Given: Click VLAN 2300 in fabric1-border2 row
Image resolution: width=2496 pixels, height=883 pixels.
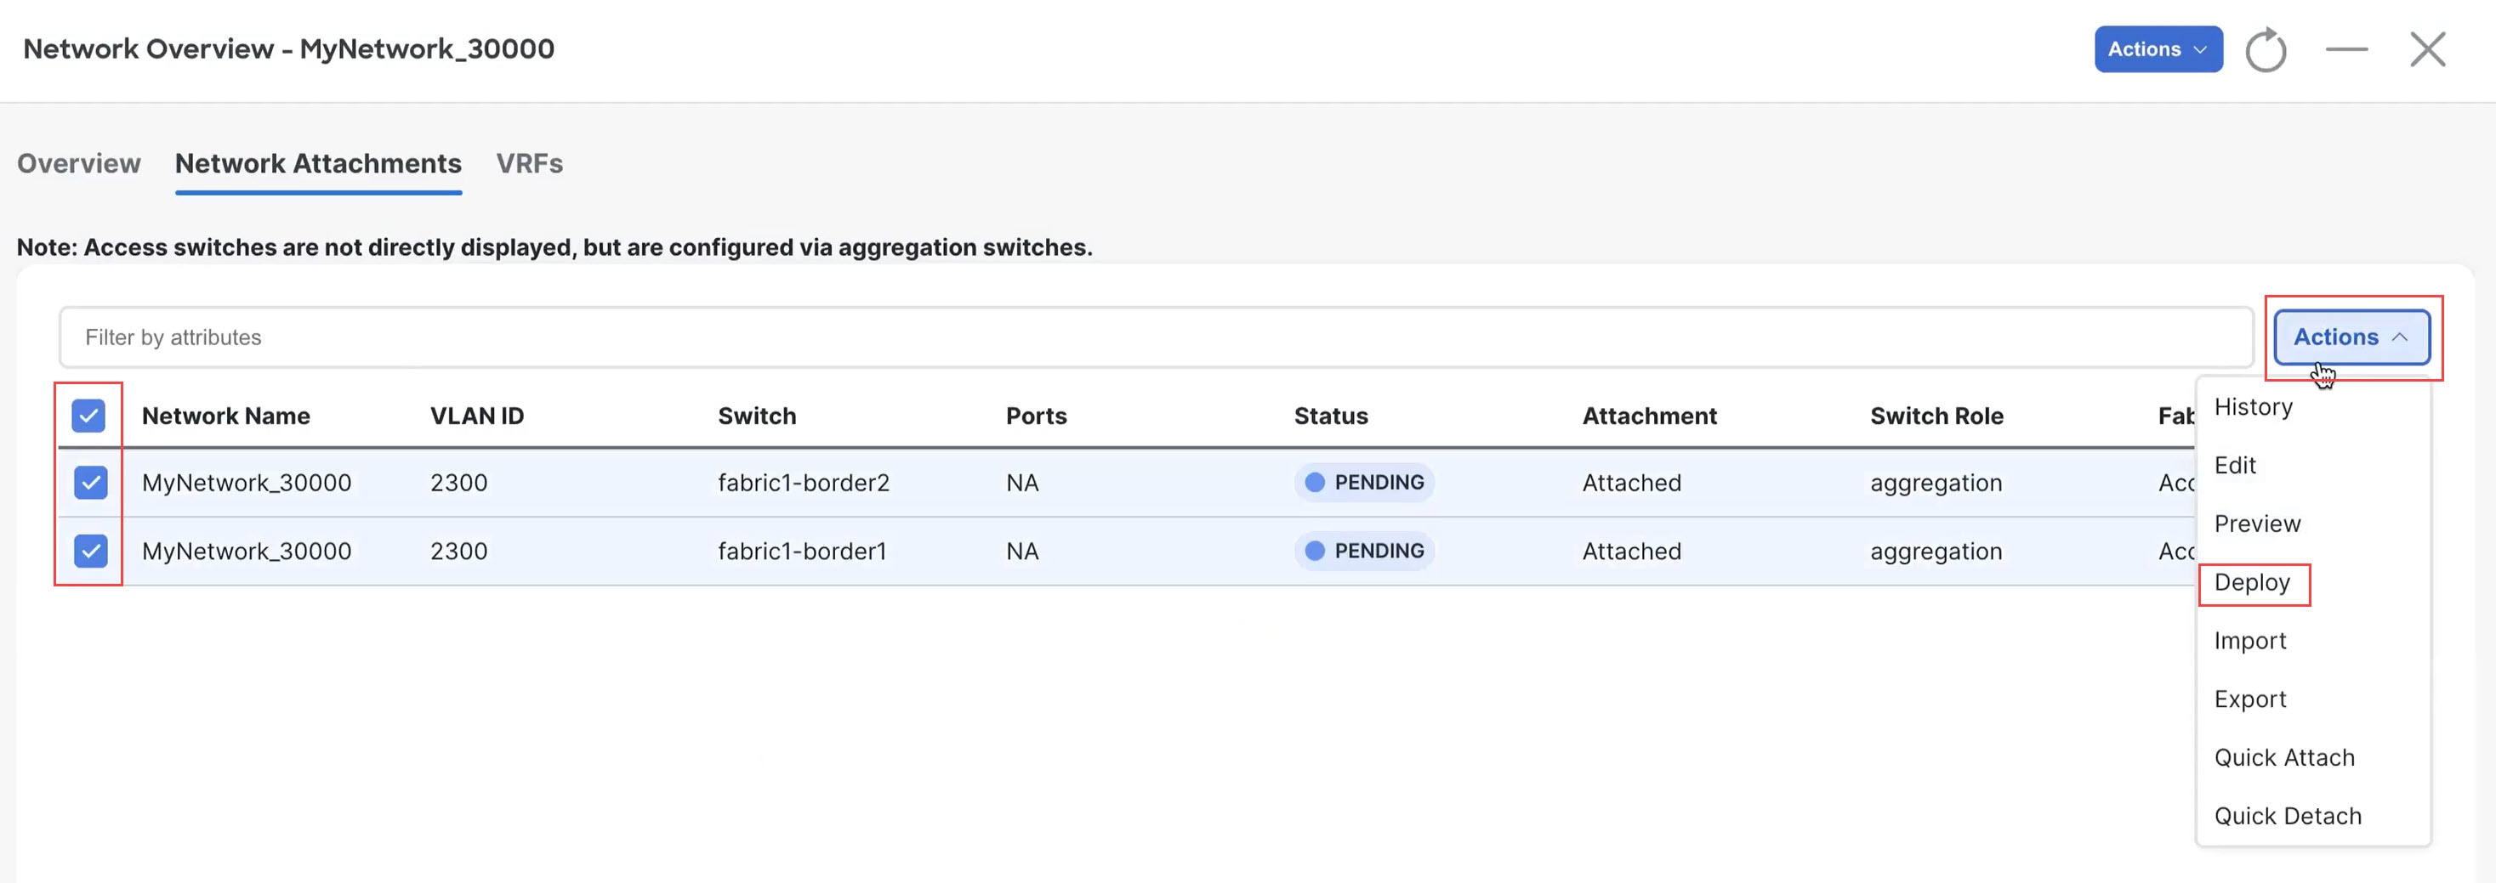Looking at the screenshot, I should point(458,483).
